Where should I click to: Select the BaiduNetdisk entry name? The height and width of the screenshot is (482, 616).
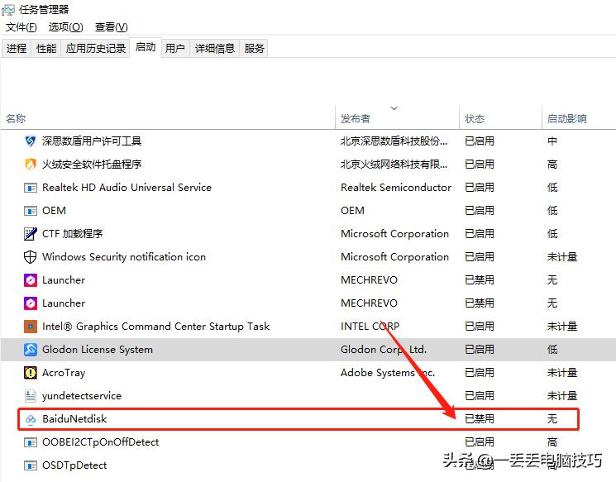(x=74, y=419)
